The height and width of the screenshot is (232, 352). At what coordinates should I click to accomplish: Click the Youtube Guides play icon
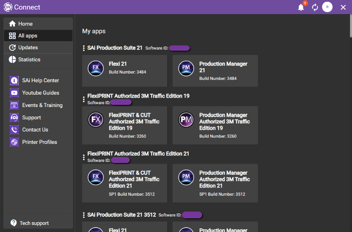click(14, 93)
